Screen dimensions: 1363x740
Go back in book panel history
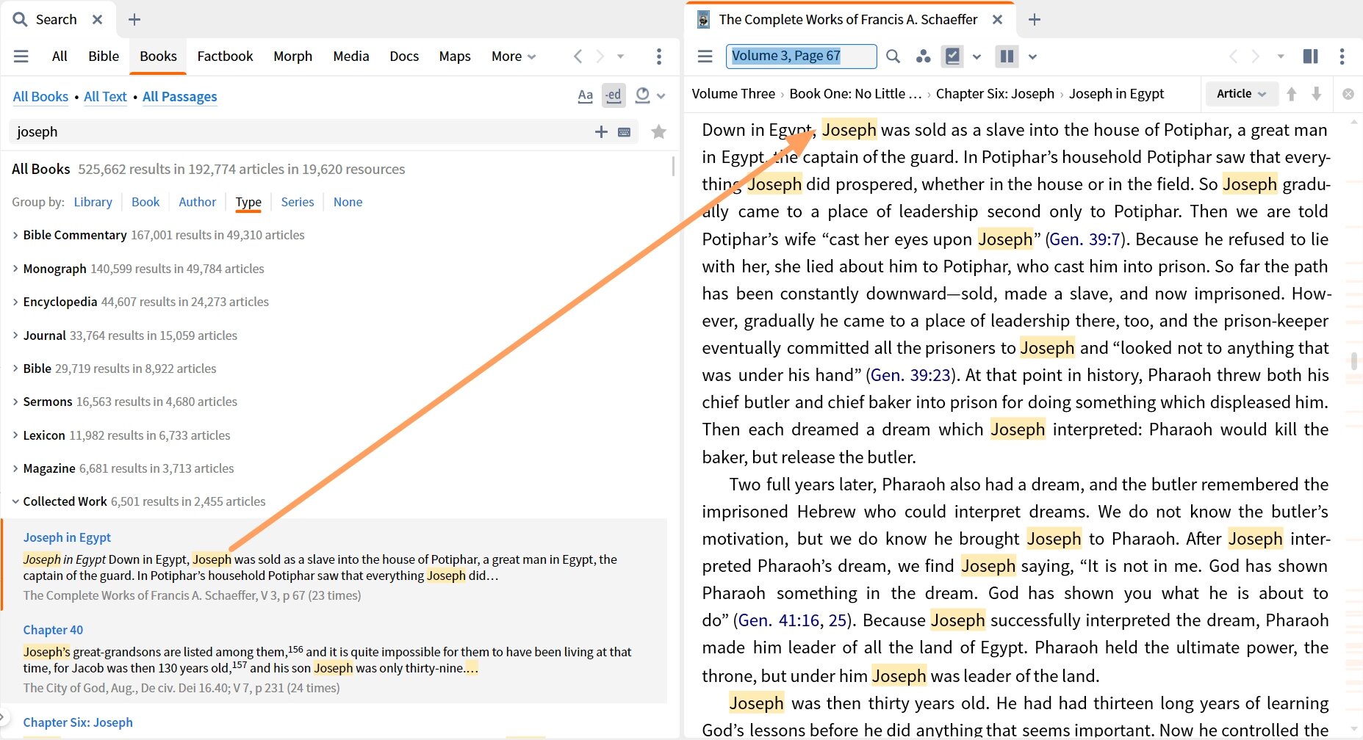[x=1233, y=57]
